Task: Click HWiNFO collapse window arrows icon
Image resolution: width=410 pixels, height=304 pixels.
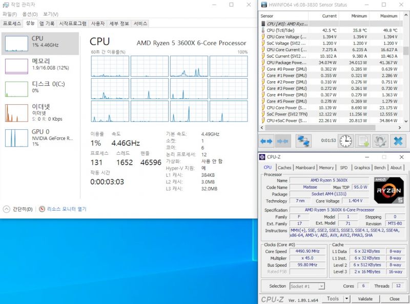Action: click(x=282, y=141)
